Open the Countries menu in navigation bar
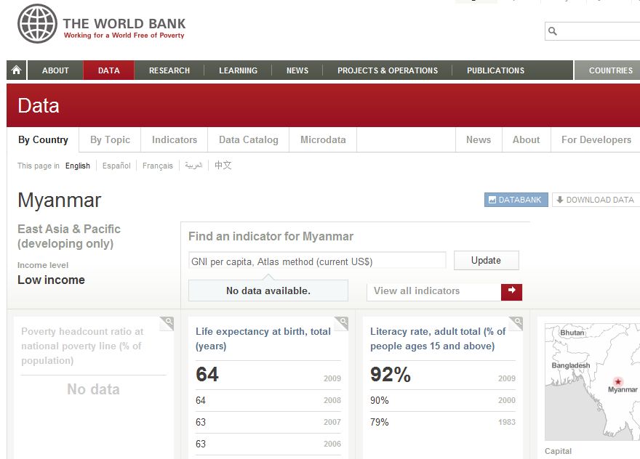 point(610,70)
